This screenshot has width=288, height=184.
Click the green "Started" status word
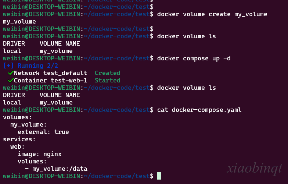tap(107, 81)
